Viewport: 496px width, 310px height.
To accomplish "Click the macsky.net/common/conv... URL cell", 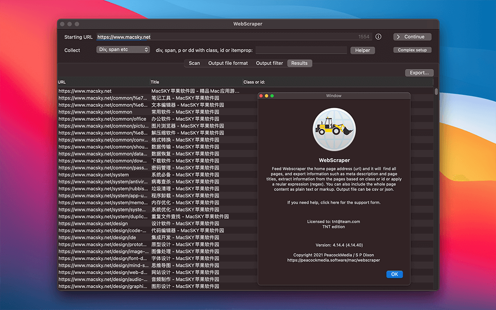I will pyautogui.click(x=104, y=140).
